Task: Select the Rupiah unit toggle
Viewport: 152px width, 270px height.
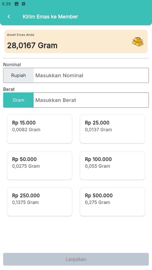Action: tap(18, 75)
